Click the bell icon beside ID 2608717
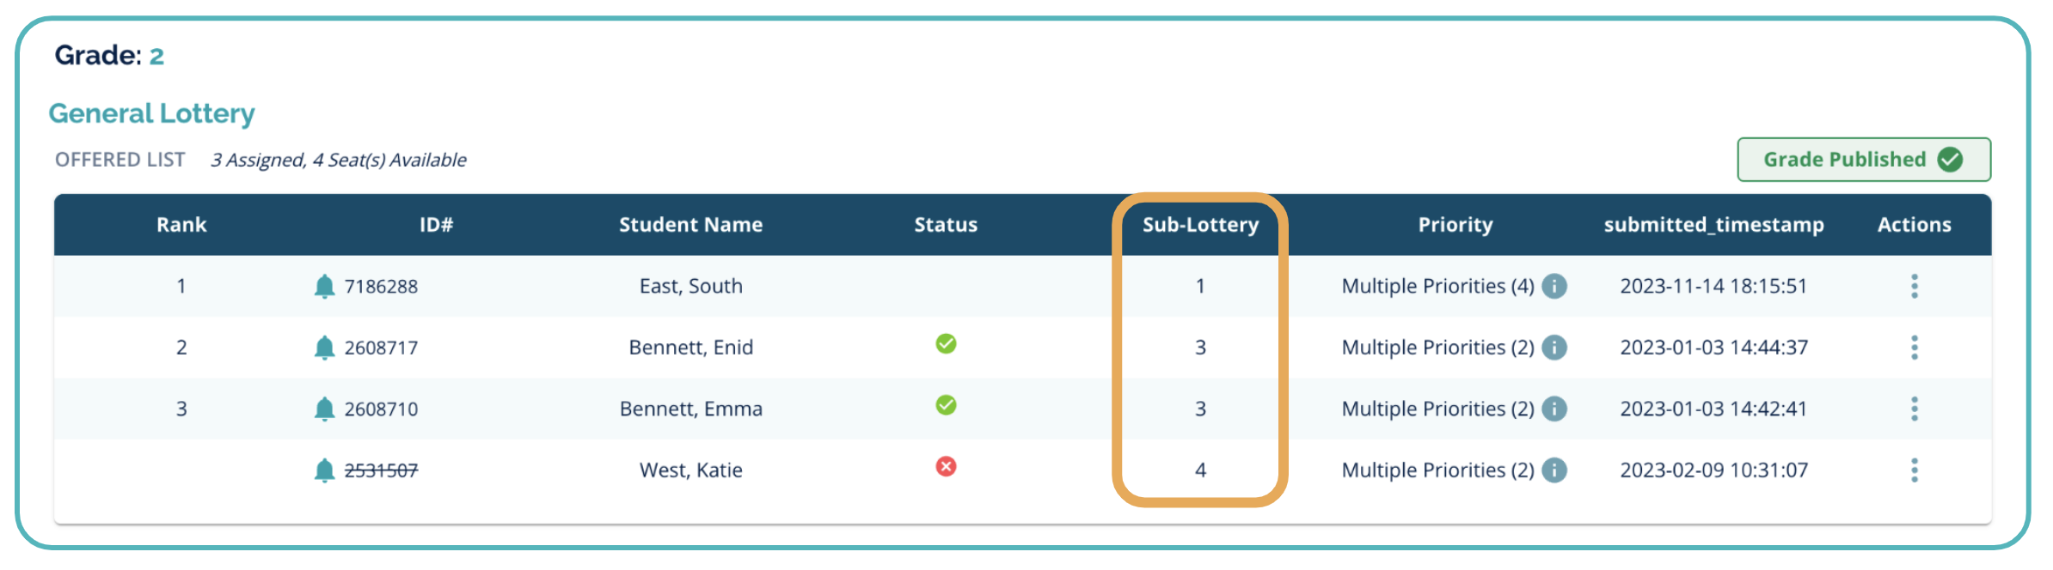Screen dimensions: 2053x570 (324, 348)
